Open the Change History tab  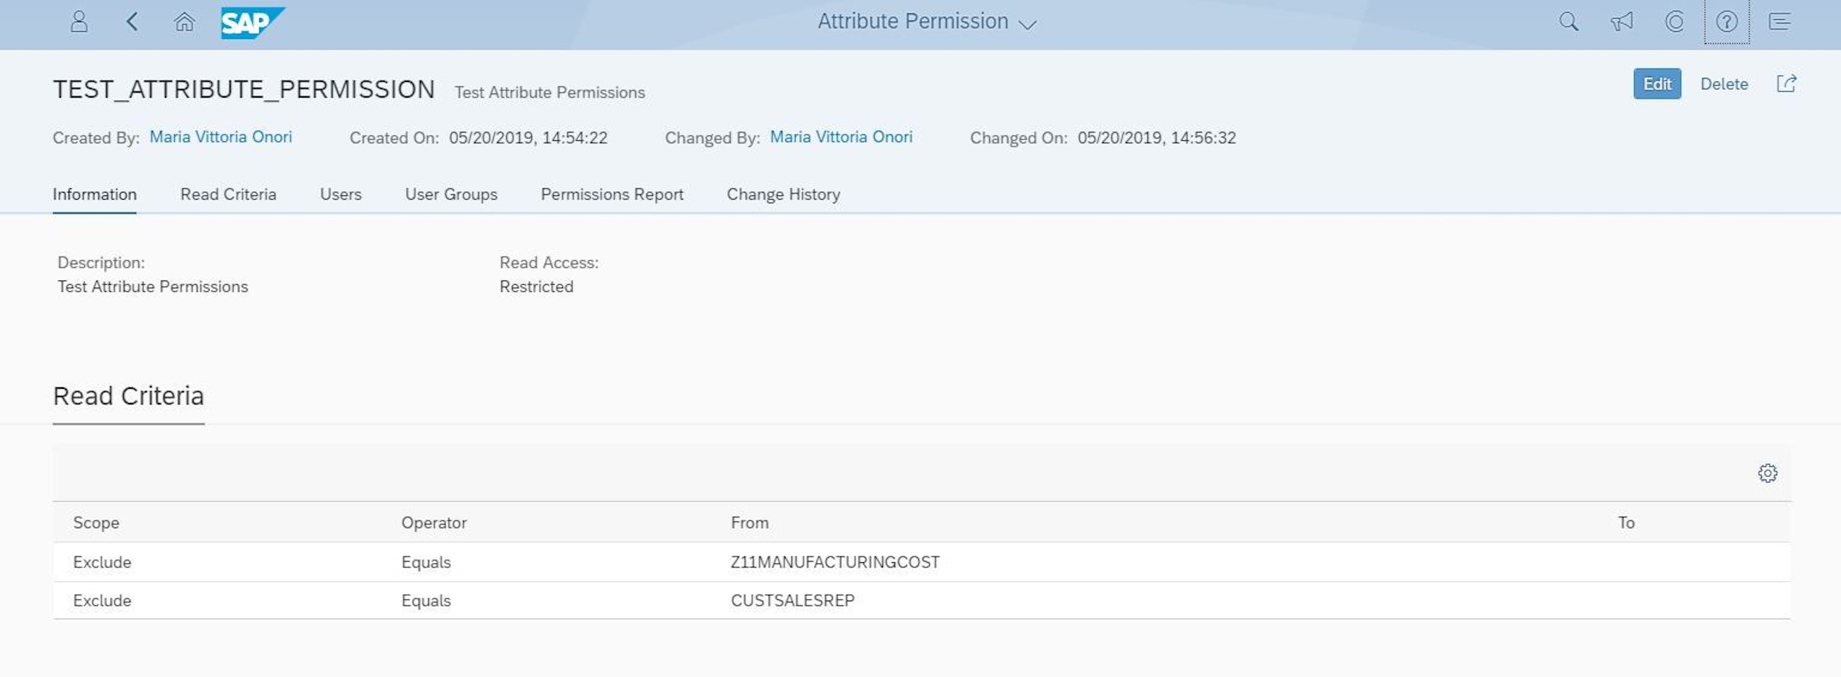(x=783, y=194)
